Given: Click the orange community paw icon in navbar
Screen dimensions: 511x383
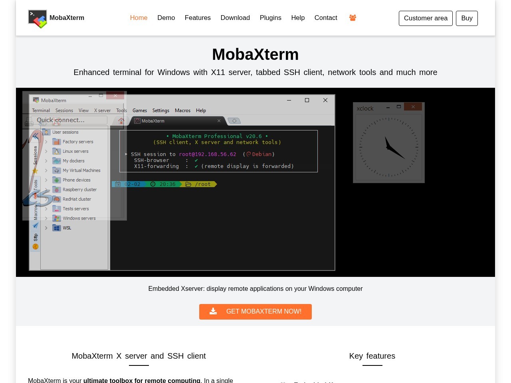Looking at the screenshot, I should 353,18.
